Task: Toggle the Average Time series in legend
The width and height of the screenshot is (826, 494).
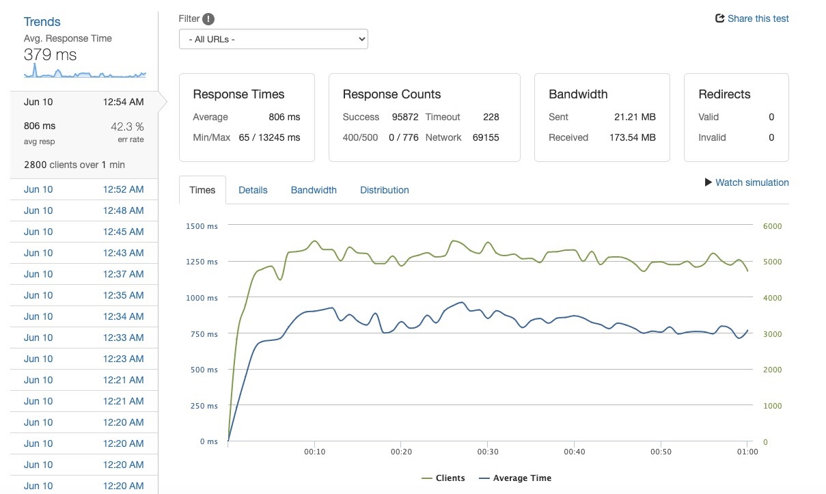Action: click(x=515, y=478)
